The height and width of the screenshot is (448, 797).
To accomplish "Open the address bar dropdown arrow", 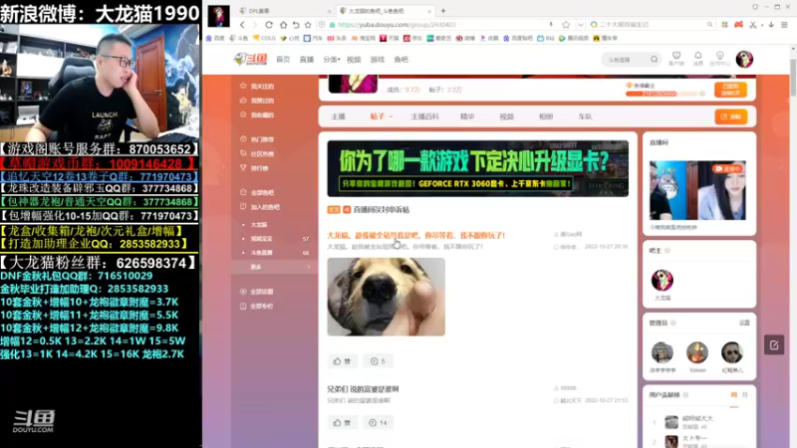I will pyautogui.click(x=580, y=24).
